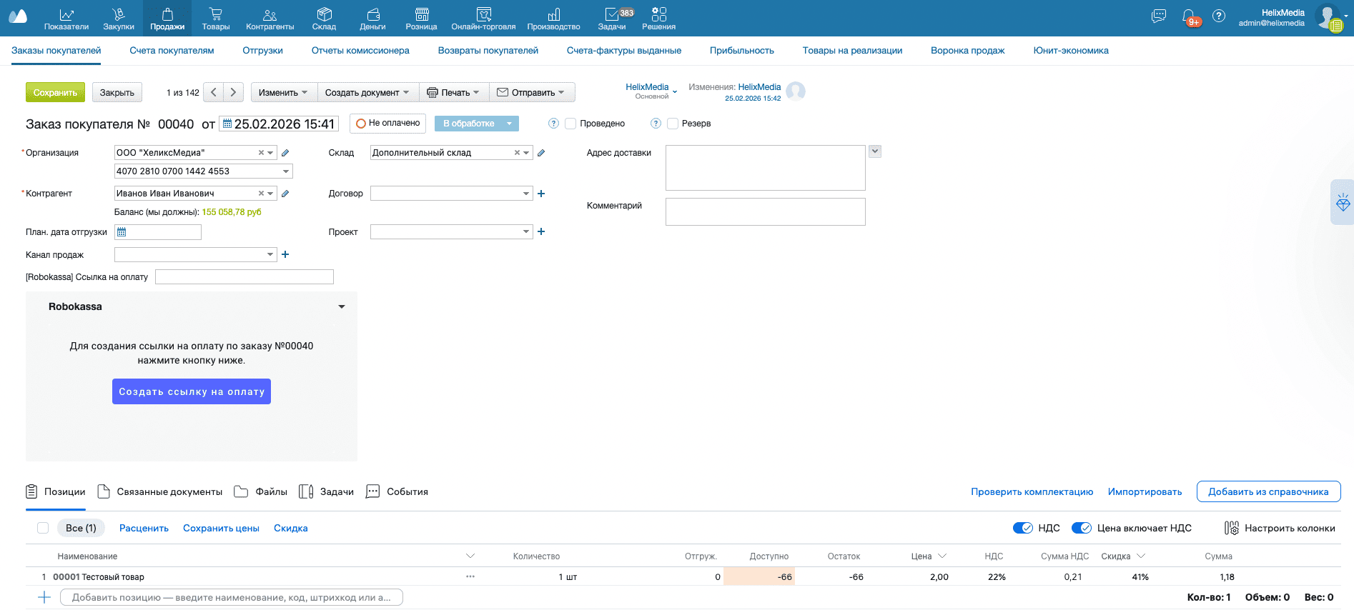The image size is (1354, 615).
Task: Expand bank account 4070 2810 dropdown
Action: click(286, 171)
